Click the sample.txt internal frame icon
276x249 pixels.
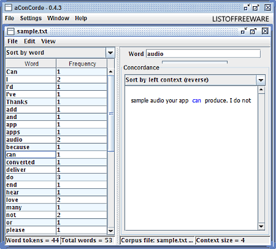tap(10, 31)
